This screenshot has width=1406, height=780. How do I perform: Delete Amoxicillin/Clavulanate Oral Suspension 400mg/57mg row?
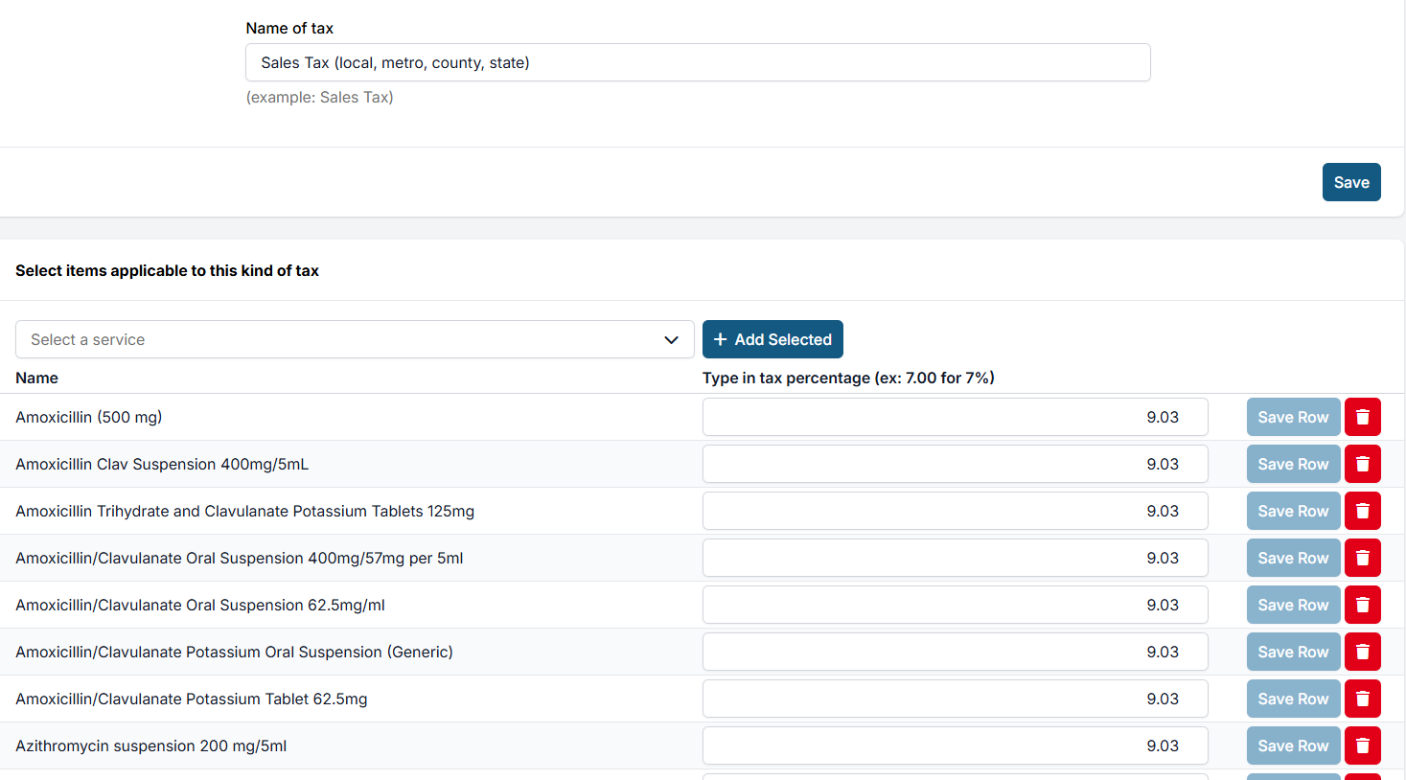(x=1362, y=558)
